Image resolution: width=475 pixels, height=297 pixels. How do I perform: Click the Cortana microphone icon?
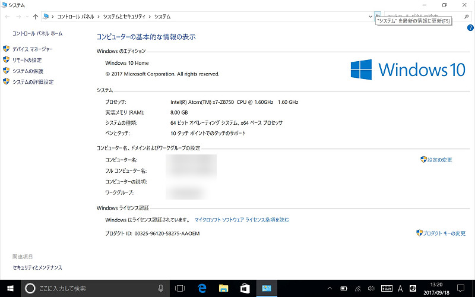[x=161, y=288]
